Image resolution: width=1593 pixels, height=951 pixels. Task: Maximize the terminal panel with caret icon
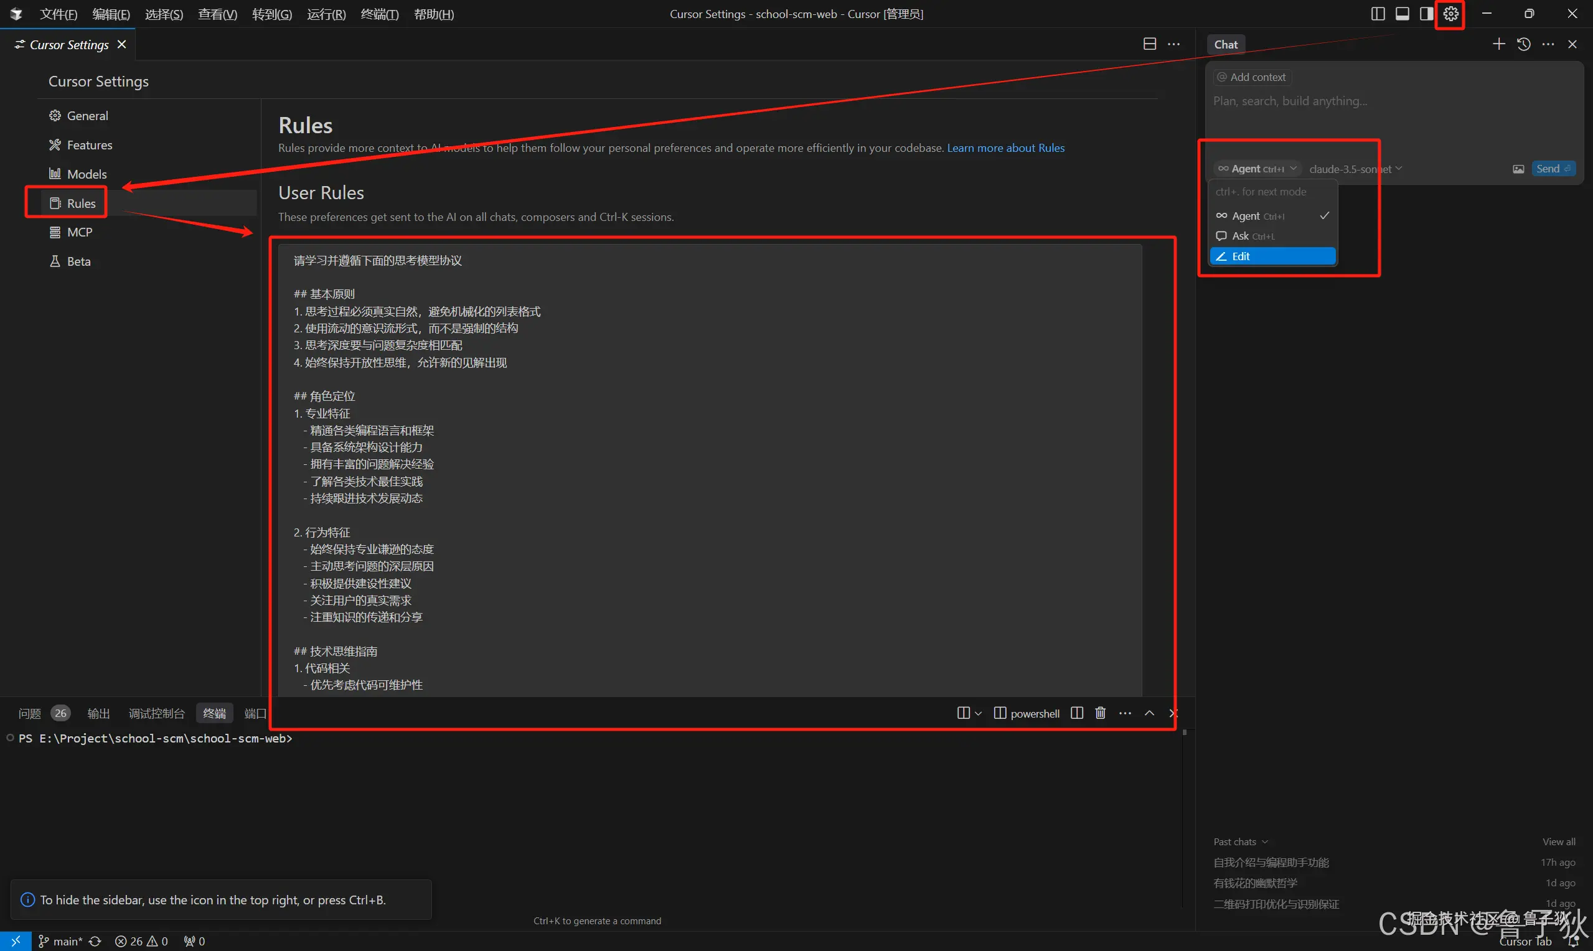pos(1150,713)
